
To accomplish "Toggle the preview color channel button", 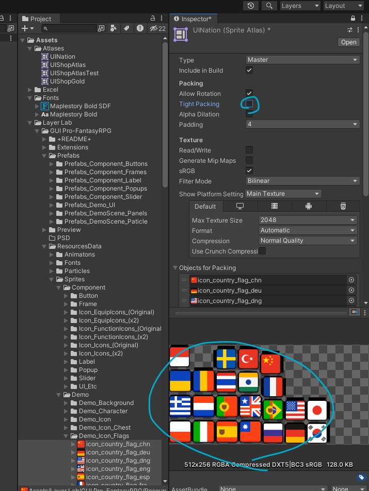I will (x=354, y=312).
